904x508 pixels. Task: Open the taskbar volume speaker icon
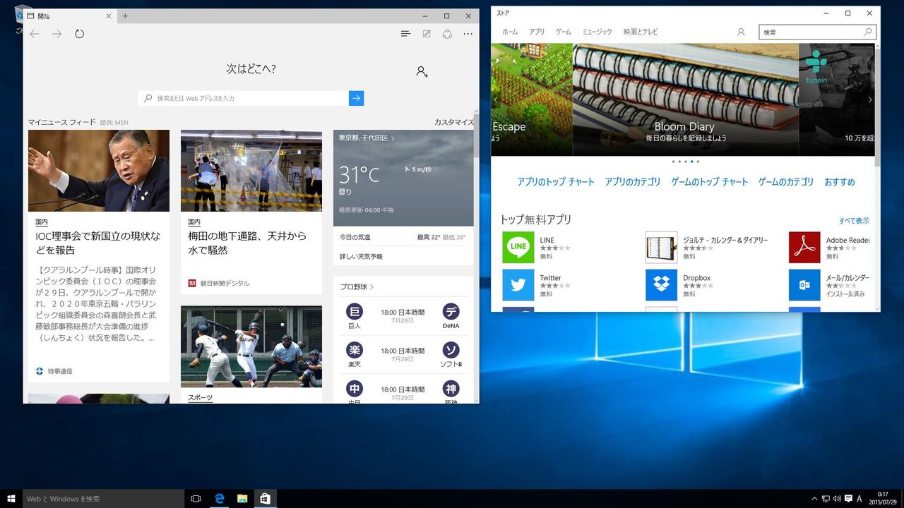coord(837,499)
